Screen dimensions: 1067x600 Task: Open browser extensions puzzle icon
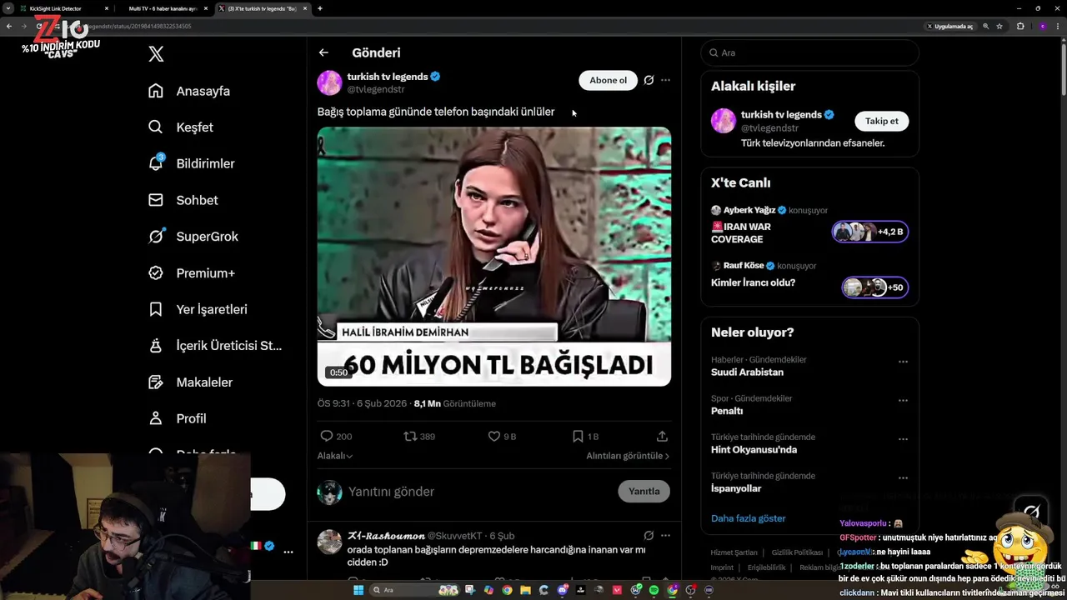[x=1020, y=26]
